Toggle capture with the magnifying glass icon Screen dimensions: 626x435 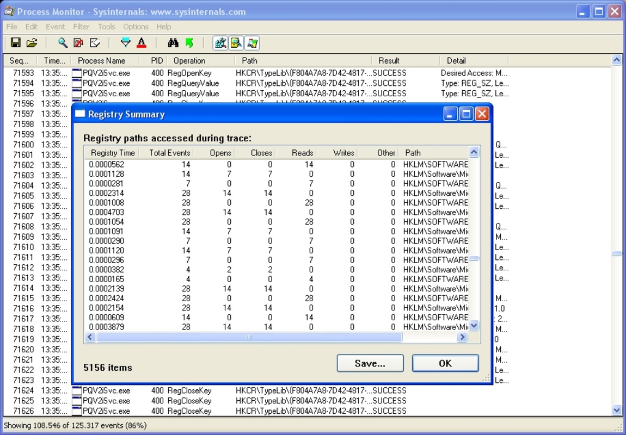[63, 43]
